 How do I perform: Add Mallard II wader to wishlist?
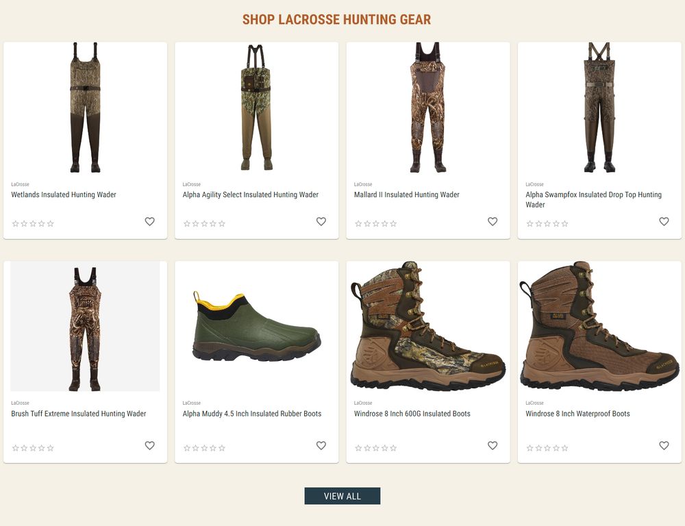pyautogui.click(x=492, y=221)
